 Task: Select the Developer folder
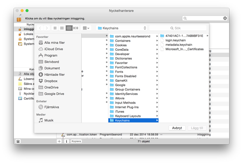pyautogui.click(x=134, y=54)
